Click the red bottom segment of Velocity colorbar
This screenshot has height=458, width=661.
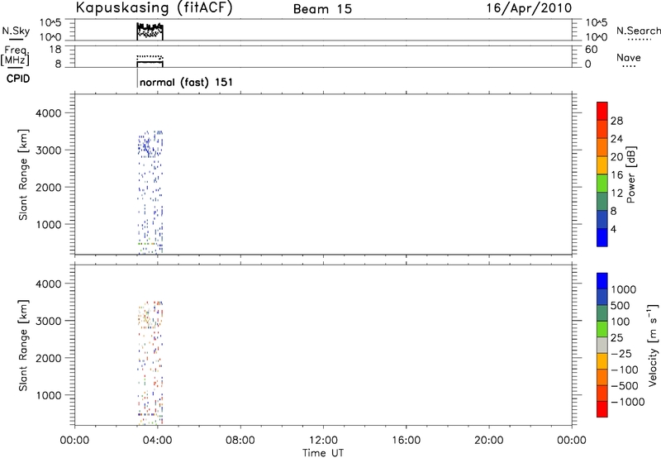[x=602, y=409]
